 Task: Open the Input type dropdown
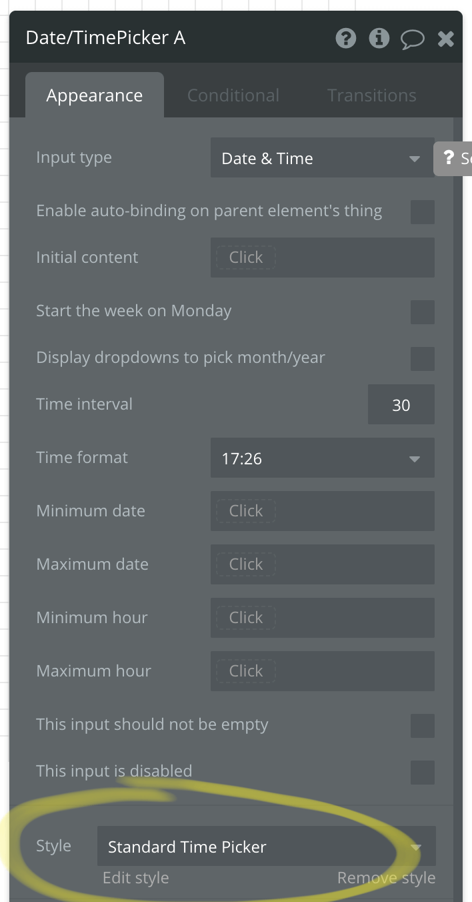(x=323, y=158)
